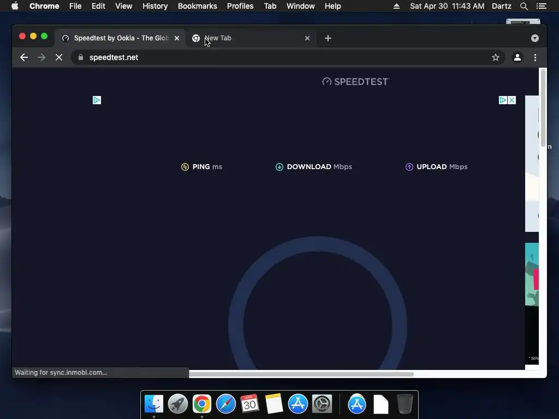Click the DOWNLOAD arrow icon
The width and height of the screenshot is (559, 419).
[x=279, y=167]
